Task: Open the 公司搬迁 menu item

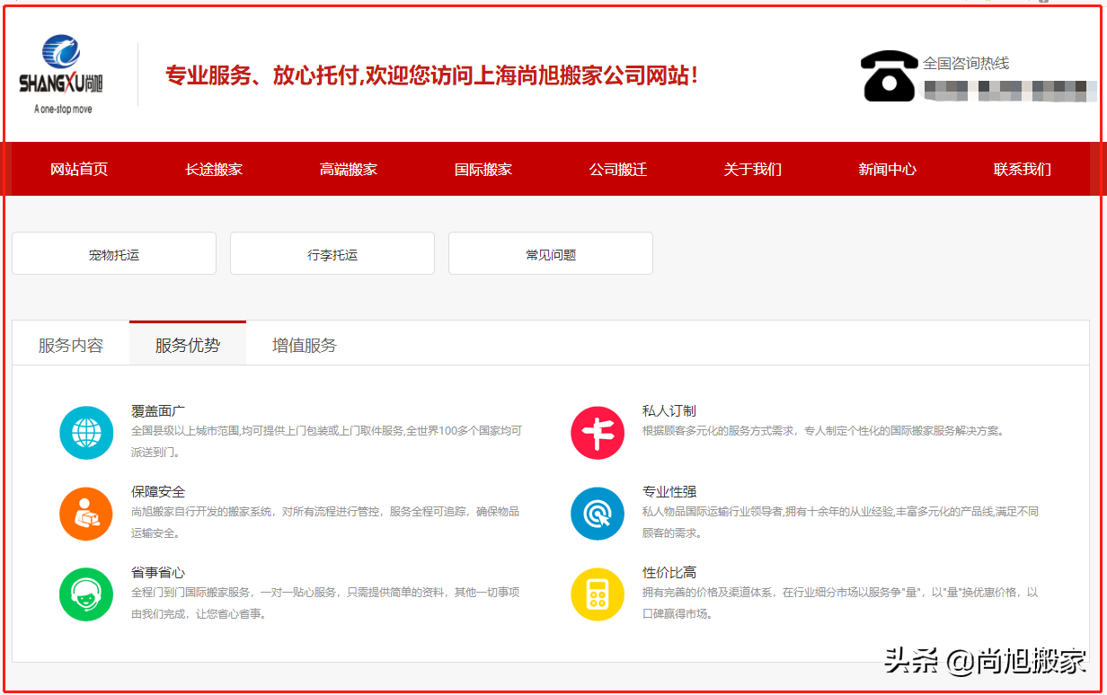Action: click(618, 169)
